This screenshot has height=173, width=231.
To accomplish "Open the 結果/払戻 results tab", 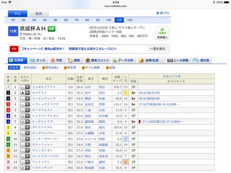I will 151,60.
